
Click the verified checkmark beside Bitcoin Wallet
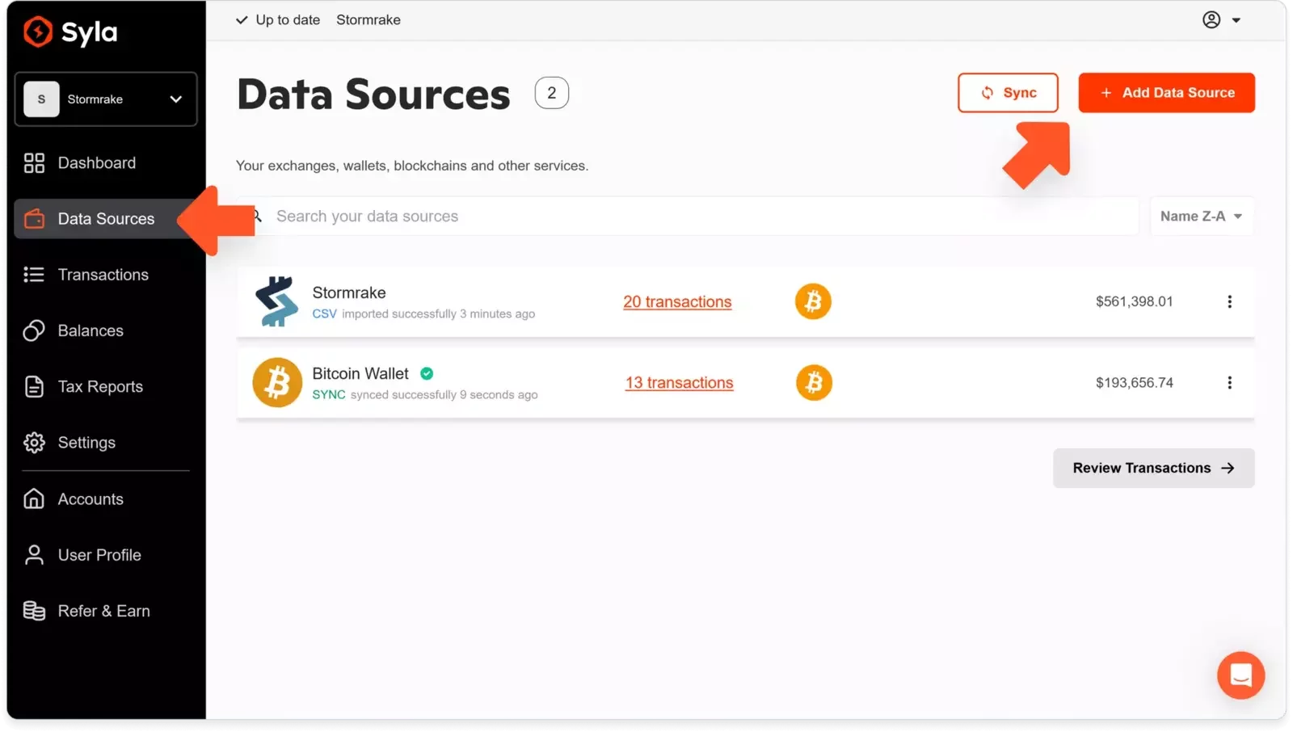(x=427, y=374)
